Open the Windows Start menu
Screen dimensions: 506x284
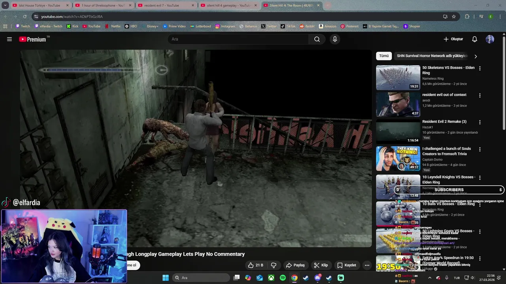click(x=166, y=278)
